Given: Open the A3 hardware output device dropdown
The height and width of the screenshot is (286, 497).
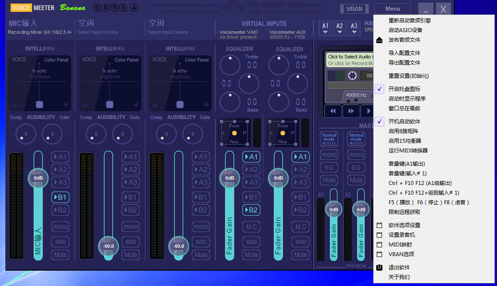Looking at the screenshot, I should coord(354,28).
